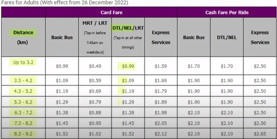Click the Fares for Adults heading text
277x139 pixels.
coord(65,3)
